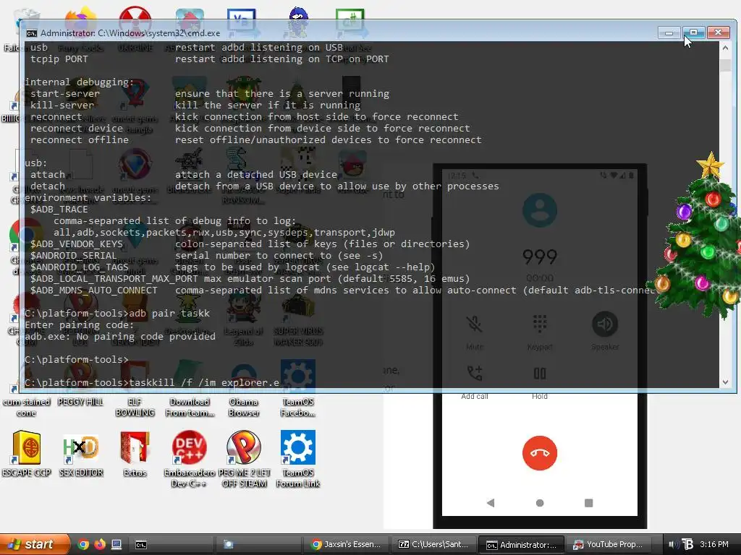Select ELF BOWLING desktop icon label
Screen dimensions: 741x555
click(x=135, y=408)
